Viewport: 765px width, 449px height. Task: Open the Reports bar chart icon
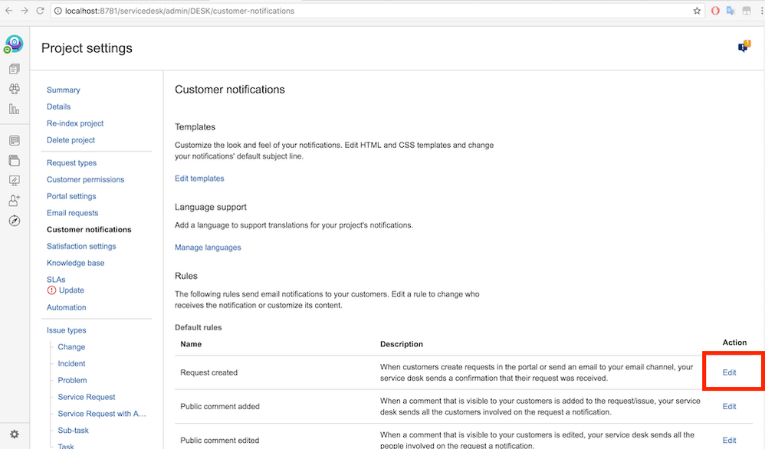coord(14,109)
